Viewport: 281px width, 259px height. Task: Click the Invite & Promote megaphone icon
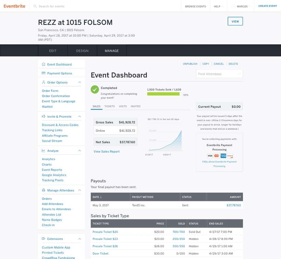[44, 116]
